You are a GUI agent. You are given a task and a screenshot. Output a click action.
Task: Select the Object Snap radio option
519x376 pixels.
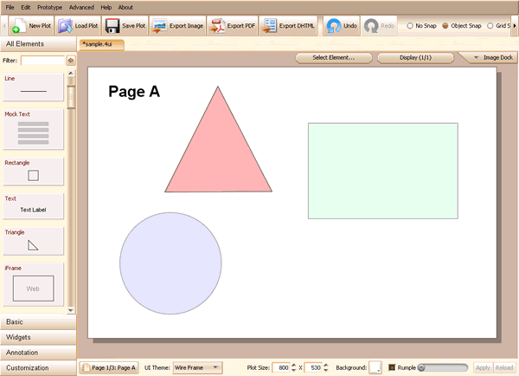[446, 26]
